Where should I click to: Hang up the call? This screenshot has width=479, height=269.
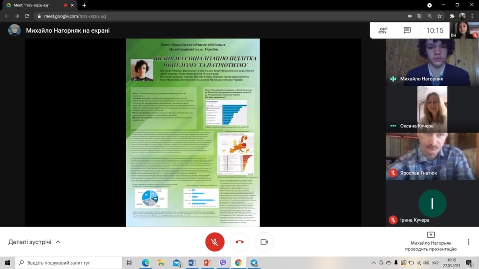[239, 242]
